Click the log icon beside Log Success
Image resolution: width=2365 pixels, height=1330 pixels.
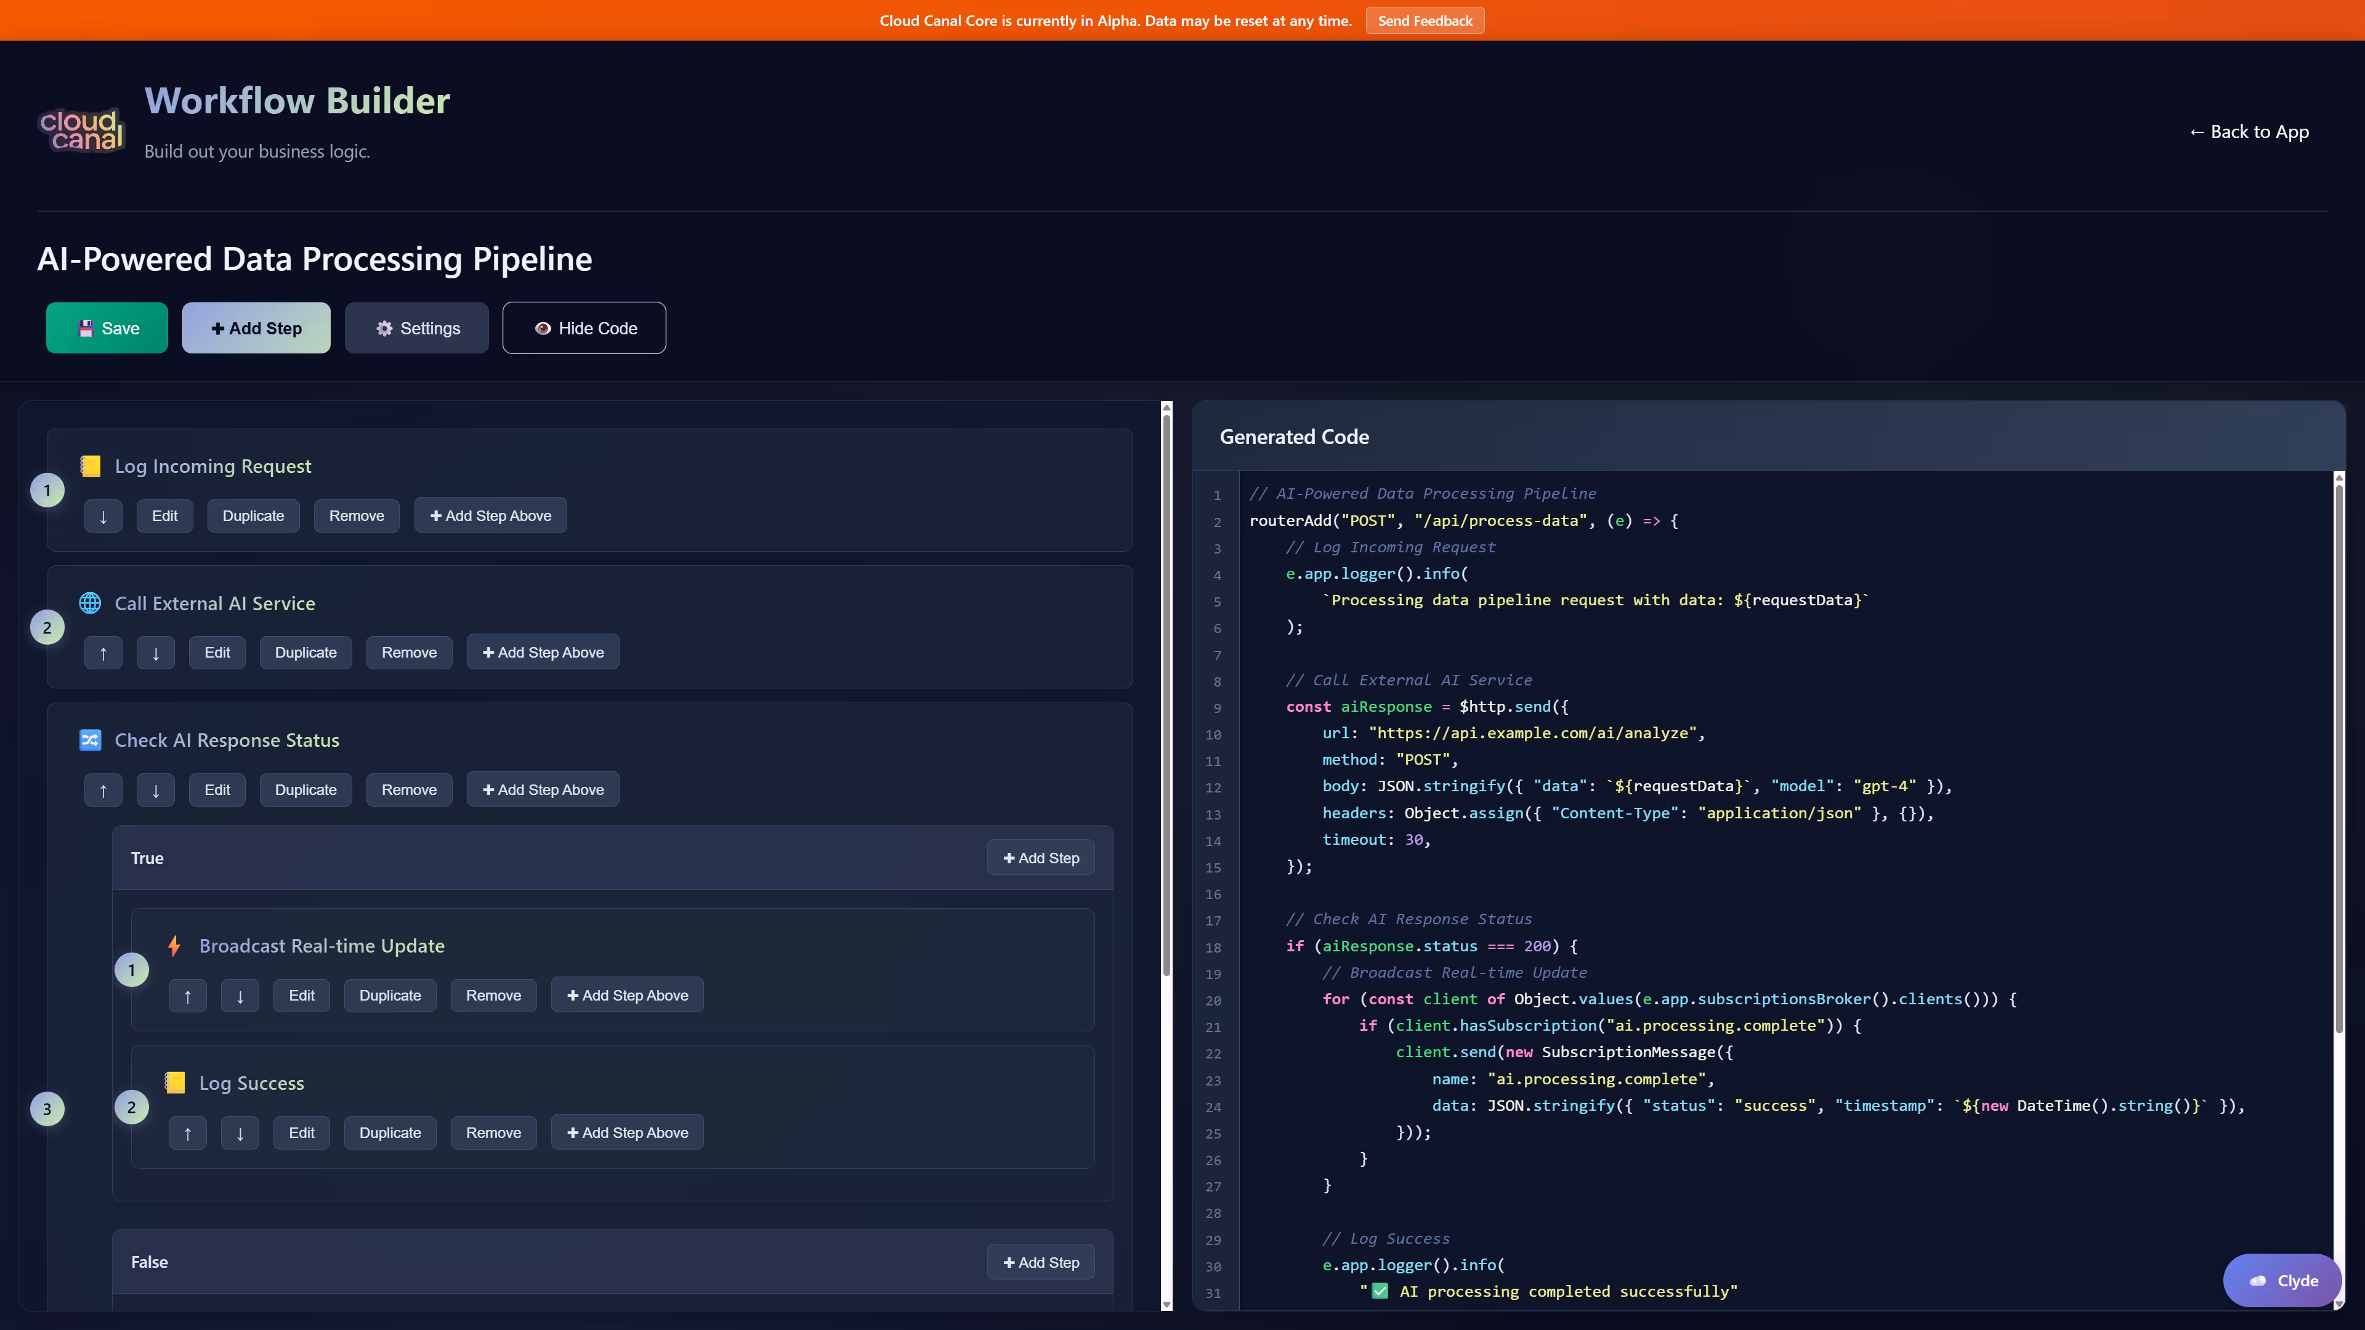point(174,1083)
